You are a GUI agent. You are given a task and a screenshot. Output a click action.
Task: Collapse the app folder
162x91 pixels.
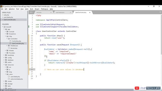coord(4,29)
